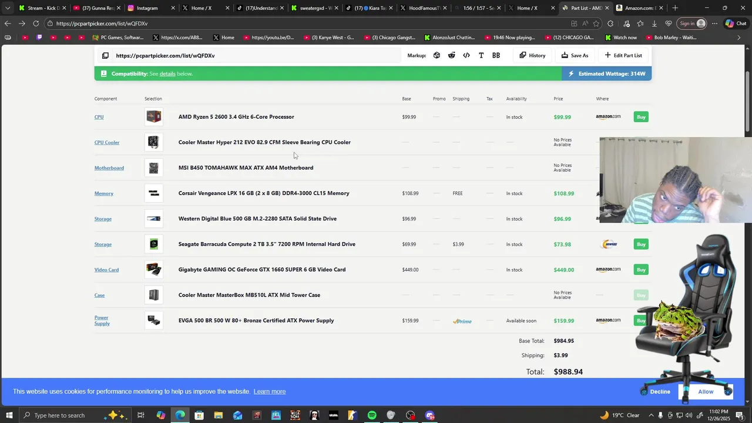Switch to the Instagram tab
The width and height of the screenshot is (752, 423).
pos(152,8)
